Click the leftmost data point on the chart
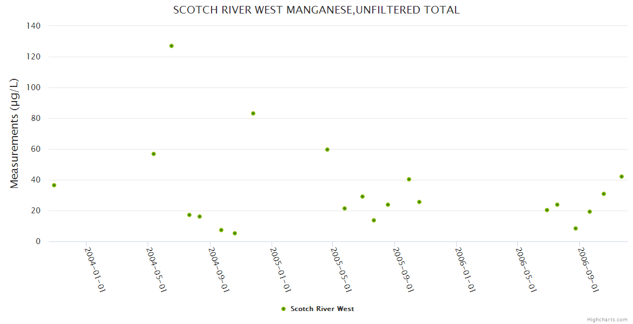633x324 pixels. click(54, 185)
